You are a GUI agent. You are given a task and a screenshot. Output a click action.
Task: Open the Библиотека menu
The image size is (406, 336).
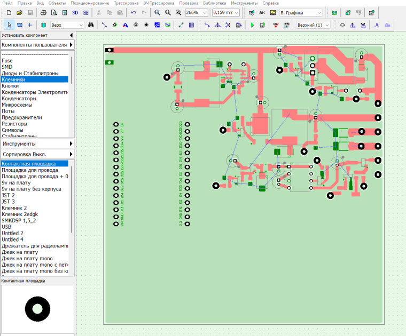point(214,3)
